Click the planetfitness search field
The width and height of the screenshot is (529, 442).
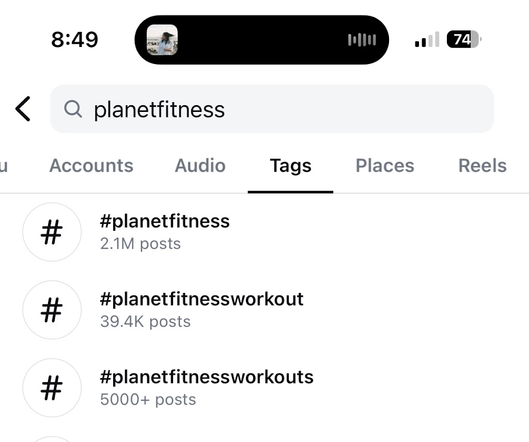click(x=289, y=109)
